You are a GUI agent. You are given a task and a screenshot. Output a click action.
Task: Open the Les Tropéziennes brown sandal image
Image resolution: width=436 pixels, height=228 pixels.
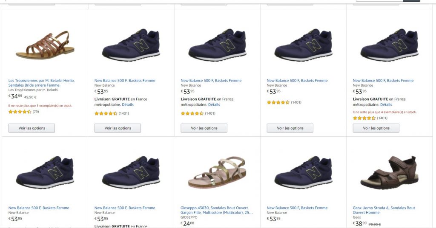click(45, 45)
